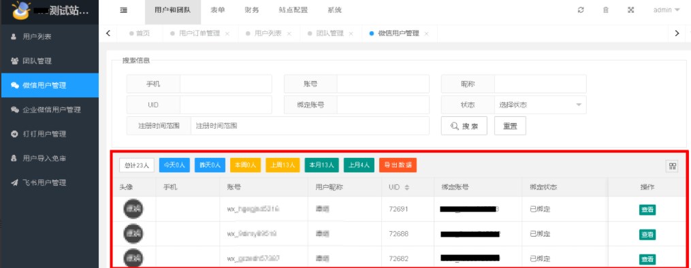Select 微信用户管理 in the sidebar
691x268 pixels.
(x=49, y=86)
